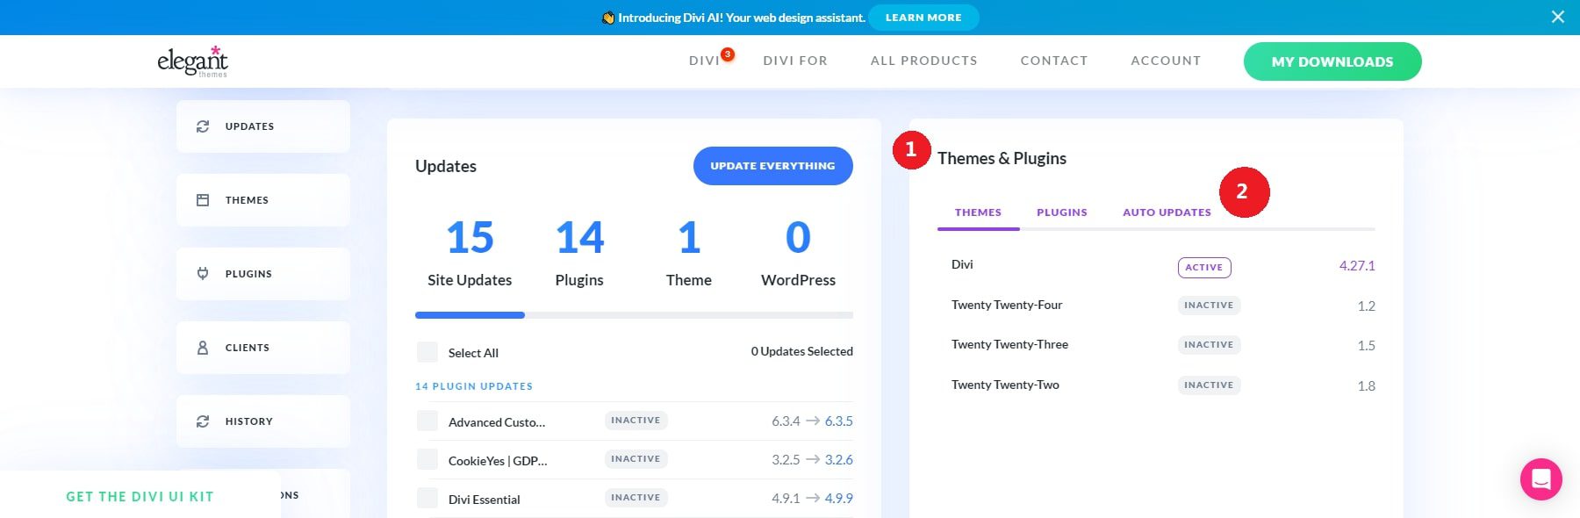Open the Elegant Themes logo homepage
This screenshot has width=1580, height=518.
(x=192, y=61)
